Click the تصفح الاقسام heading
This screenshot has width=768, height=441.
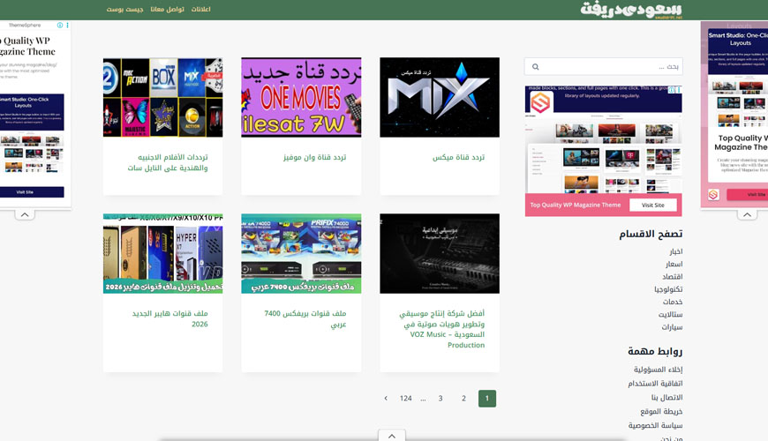tap(651, 234)
